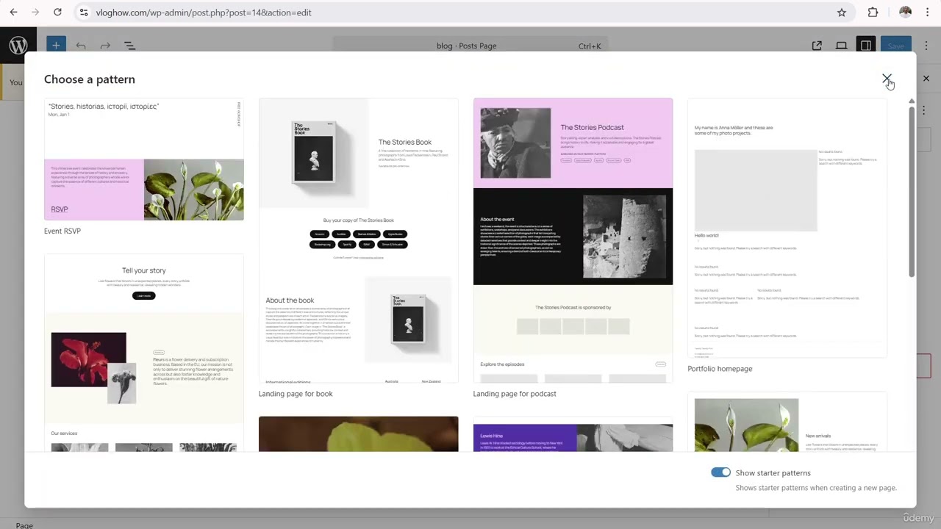Click the Page breadcrumb in the footer
The width and height of the screenshot is (941, 529).
click(x=24, y=525)
